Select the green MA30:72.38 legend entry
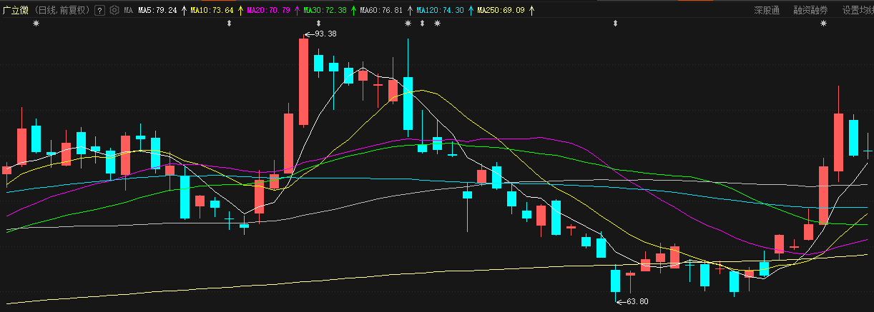The height and width of the screenshot is (312, 874). pos(325,10)
